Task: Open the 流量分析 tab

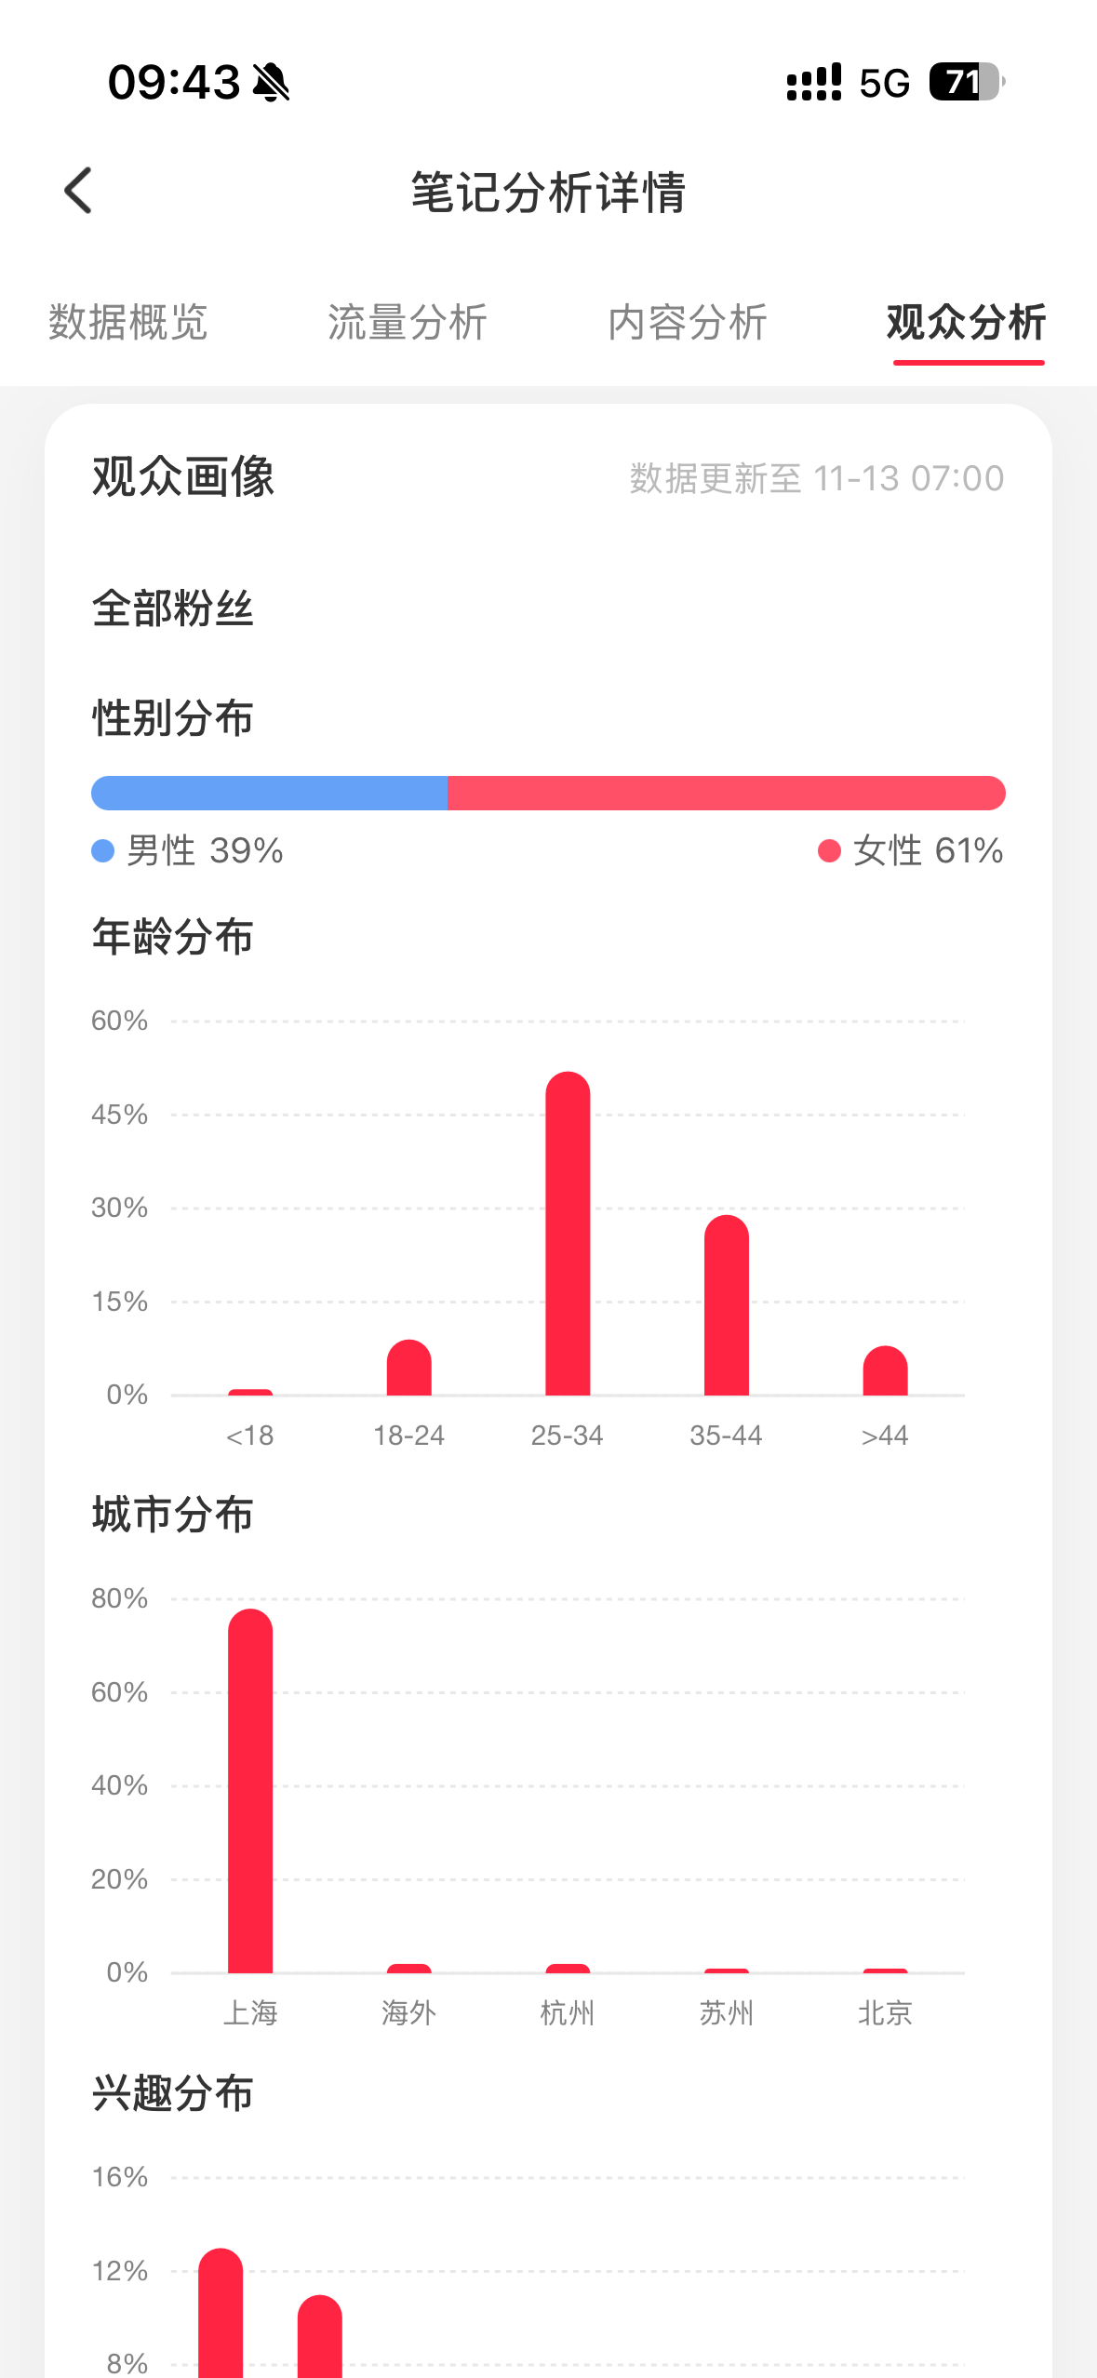Action: click(x=408, y=323)
